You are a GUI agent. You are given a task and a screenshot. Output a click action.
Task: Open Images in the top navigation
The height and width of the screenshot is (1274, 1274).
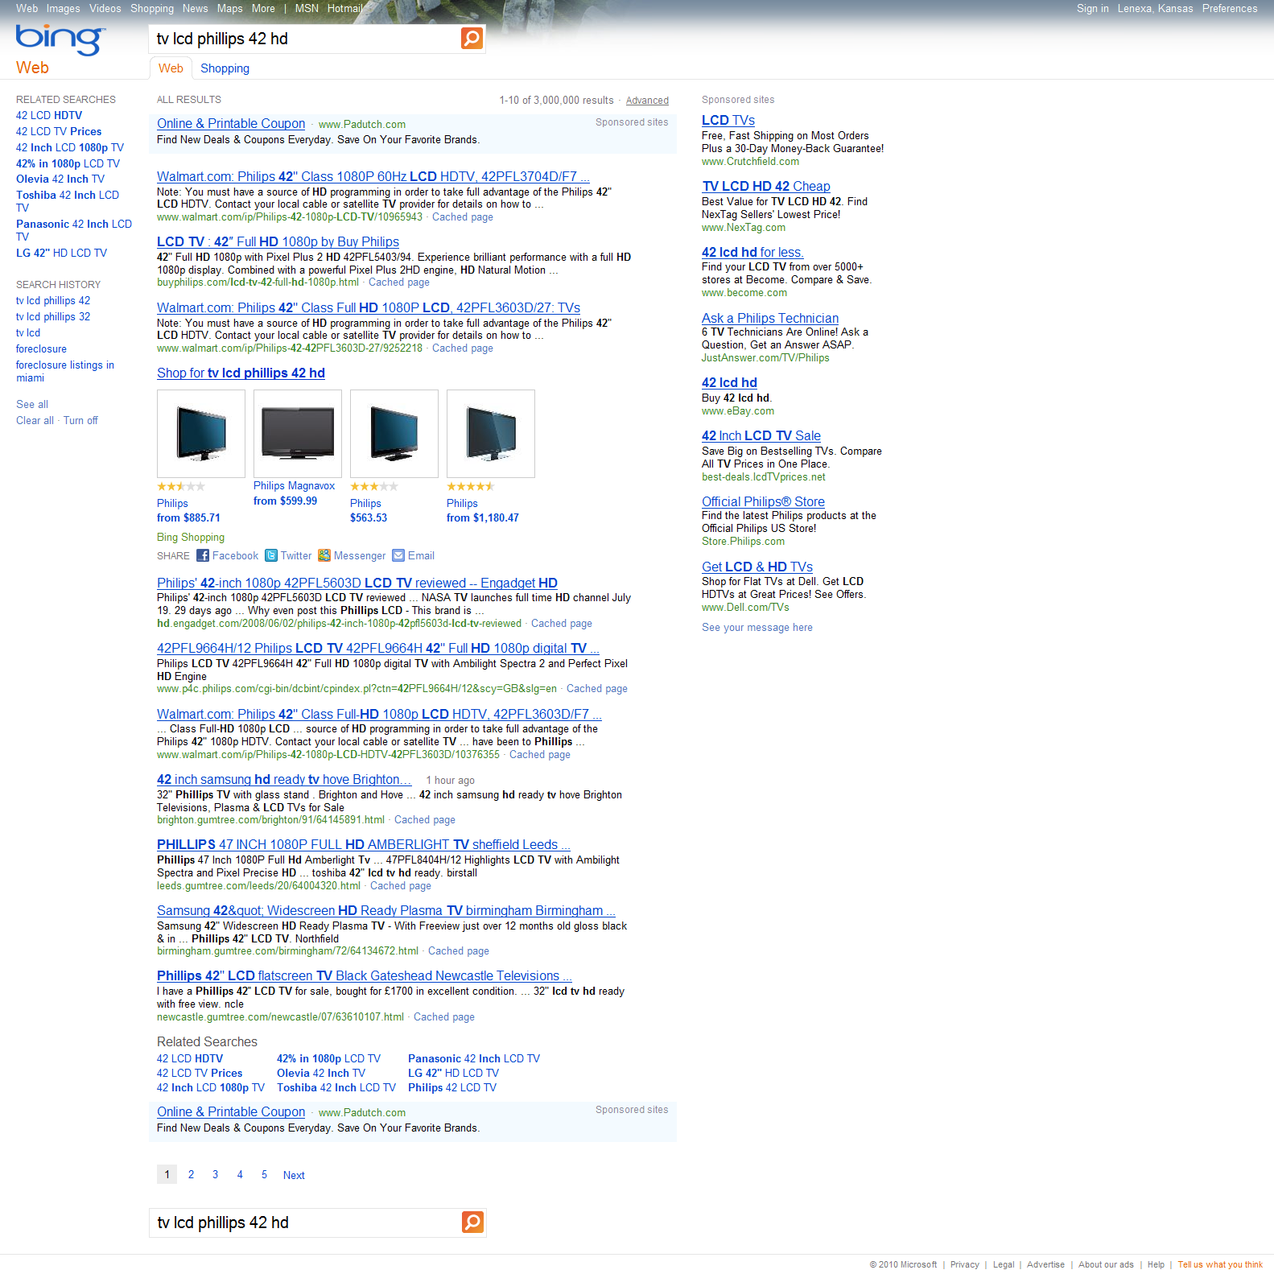pyautogui.click(x=63, y=8)
